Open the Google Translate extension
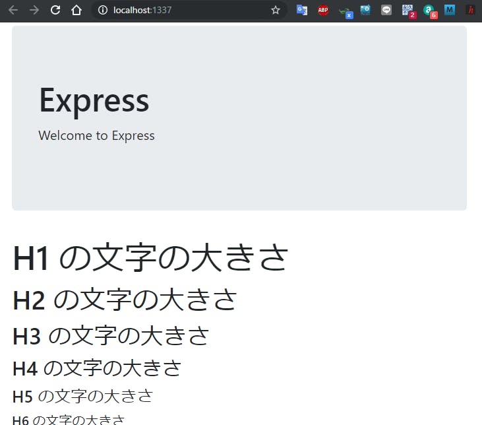The image size is (482, 425). click(301, 10)
